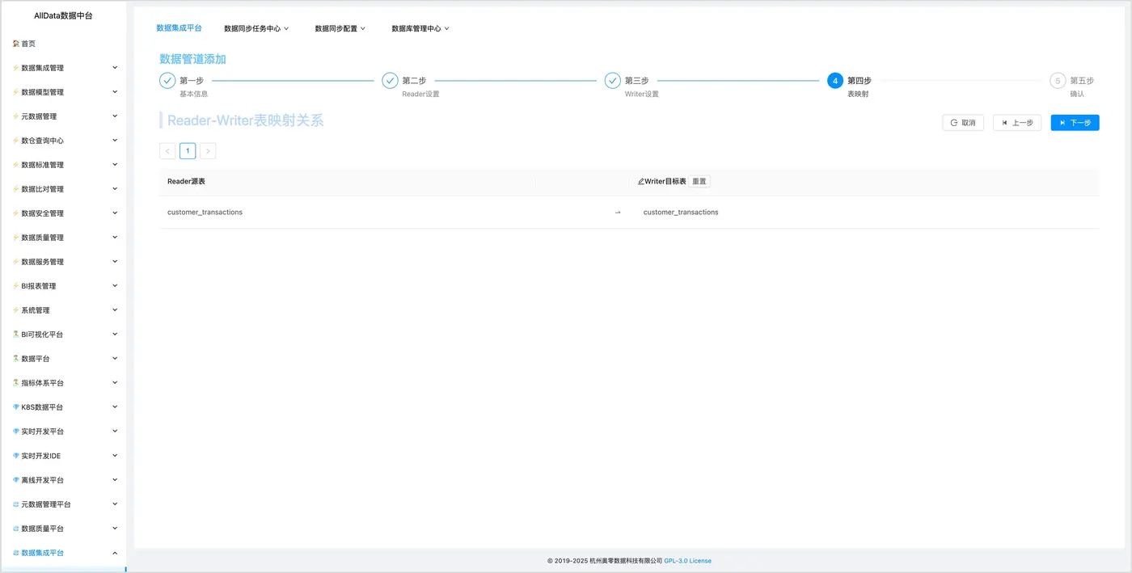Click the Reader source cell customer_transactions
The image size is (1132, 573).
[x=205, y=213]
